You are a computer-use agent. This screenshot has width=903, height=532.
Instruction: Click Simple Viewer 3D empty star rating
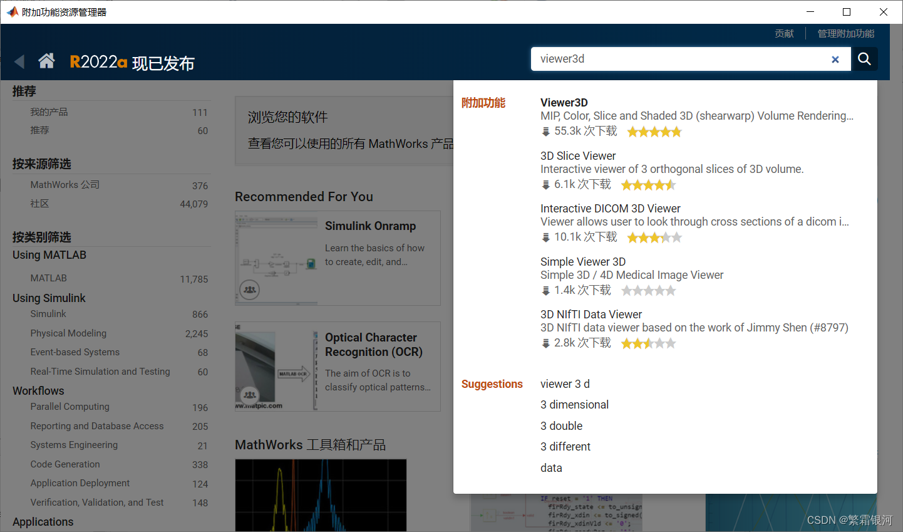click(x=649, y=291)
